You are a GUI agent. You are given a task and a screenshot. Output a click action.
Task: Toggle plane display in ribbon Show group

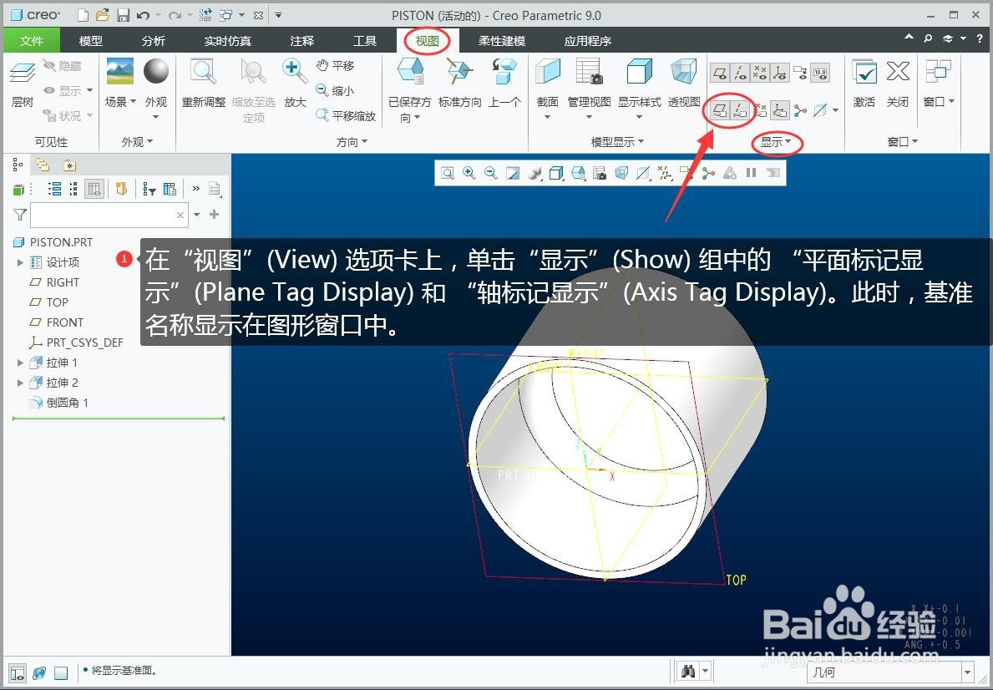tap(720, 74)
